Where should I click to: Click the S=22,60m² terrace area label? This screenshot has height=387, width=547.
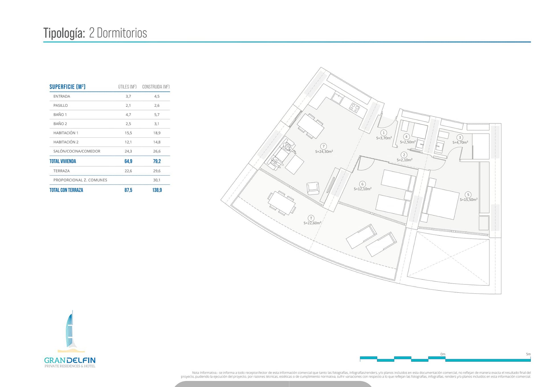pos(312,223)
